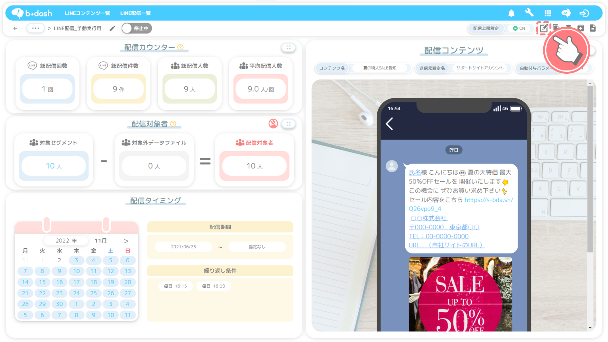Select the 毎日 16:15 repeat condition

pos(175,286)
